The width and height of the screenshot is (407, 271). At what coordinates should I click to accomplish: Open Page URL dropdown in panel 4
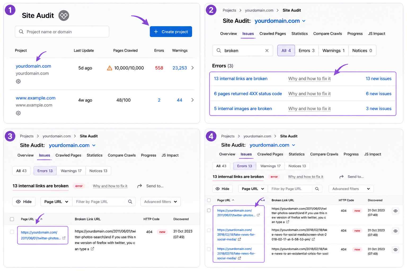(253, 189)
